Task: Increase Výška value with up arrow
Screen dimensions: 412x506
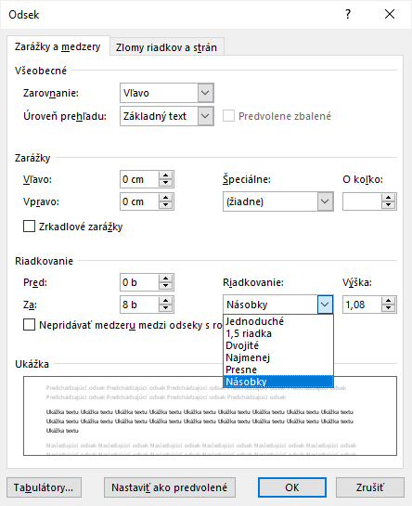Action: pyautogui.click(x=388, y=301)
